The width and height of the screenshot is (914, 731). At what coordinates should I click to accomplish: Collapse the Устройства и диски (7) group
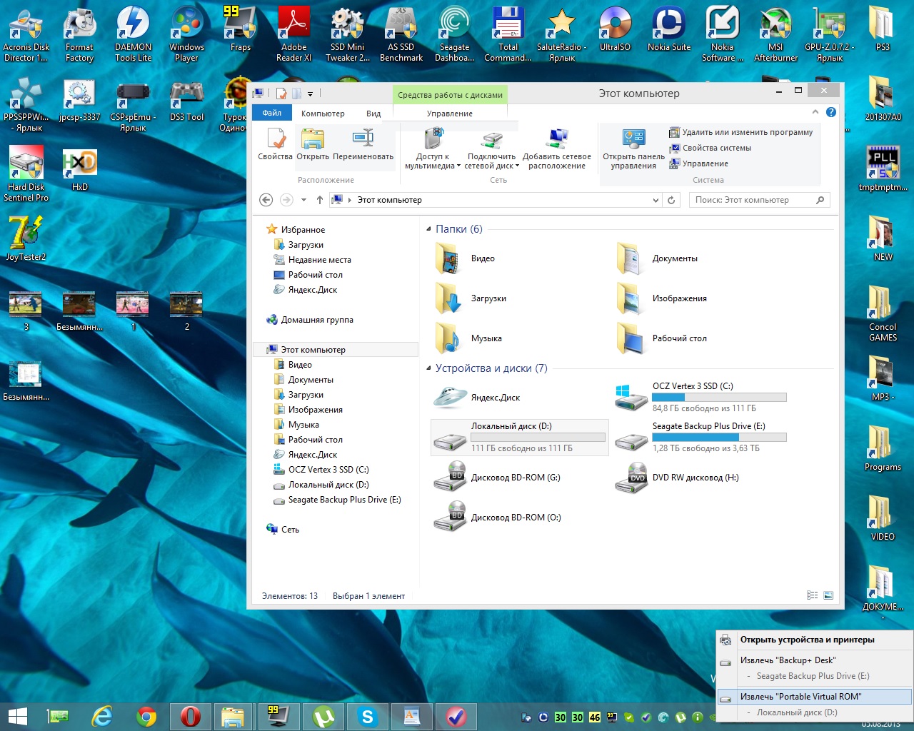(429, 368)
